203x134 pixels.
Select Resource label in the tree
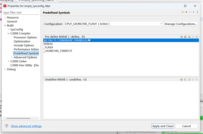[13, 17]
